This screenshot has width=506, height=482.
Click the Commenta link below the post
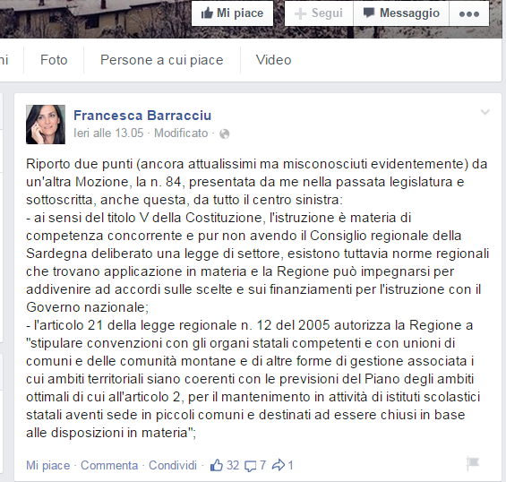109,466
